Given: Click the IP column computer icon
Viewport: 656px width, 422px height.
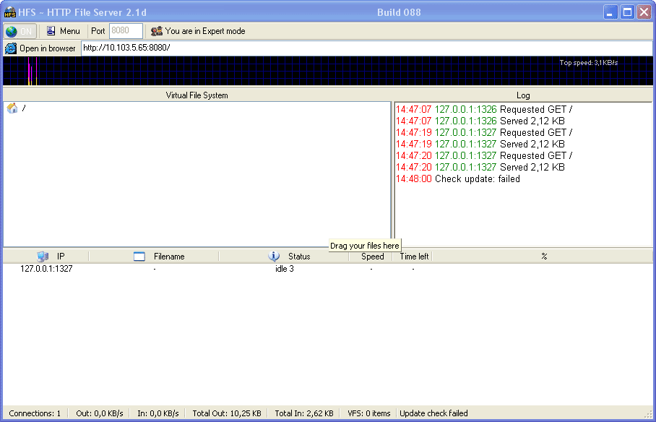Looking at the screenshot, I should (x=43, y=257).
